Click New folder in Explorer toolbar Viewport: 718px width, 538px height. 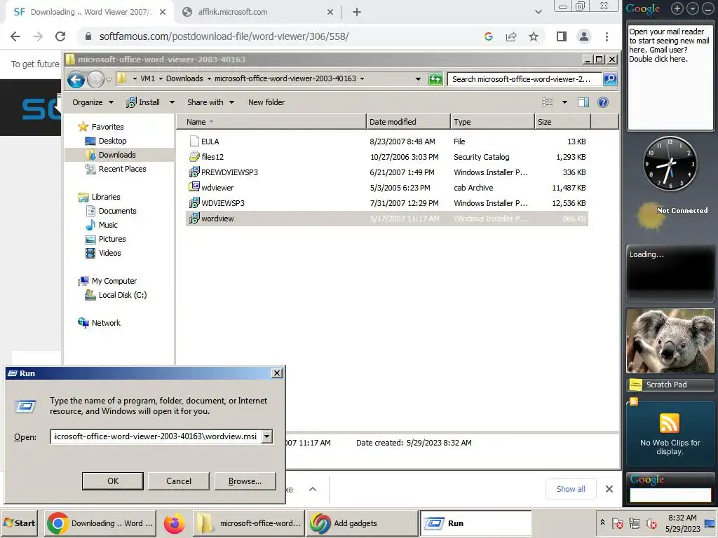point(266,102)
